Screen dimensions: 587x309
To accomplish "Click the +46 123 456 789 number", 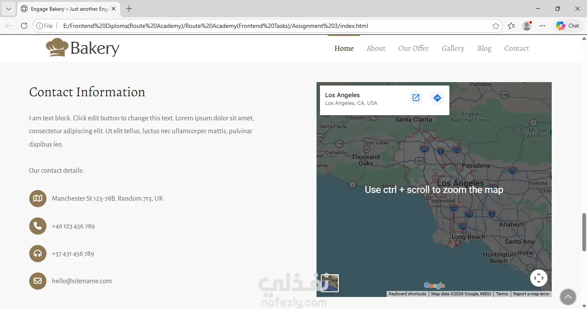I will pyautogui.click(x=73, y=226).
